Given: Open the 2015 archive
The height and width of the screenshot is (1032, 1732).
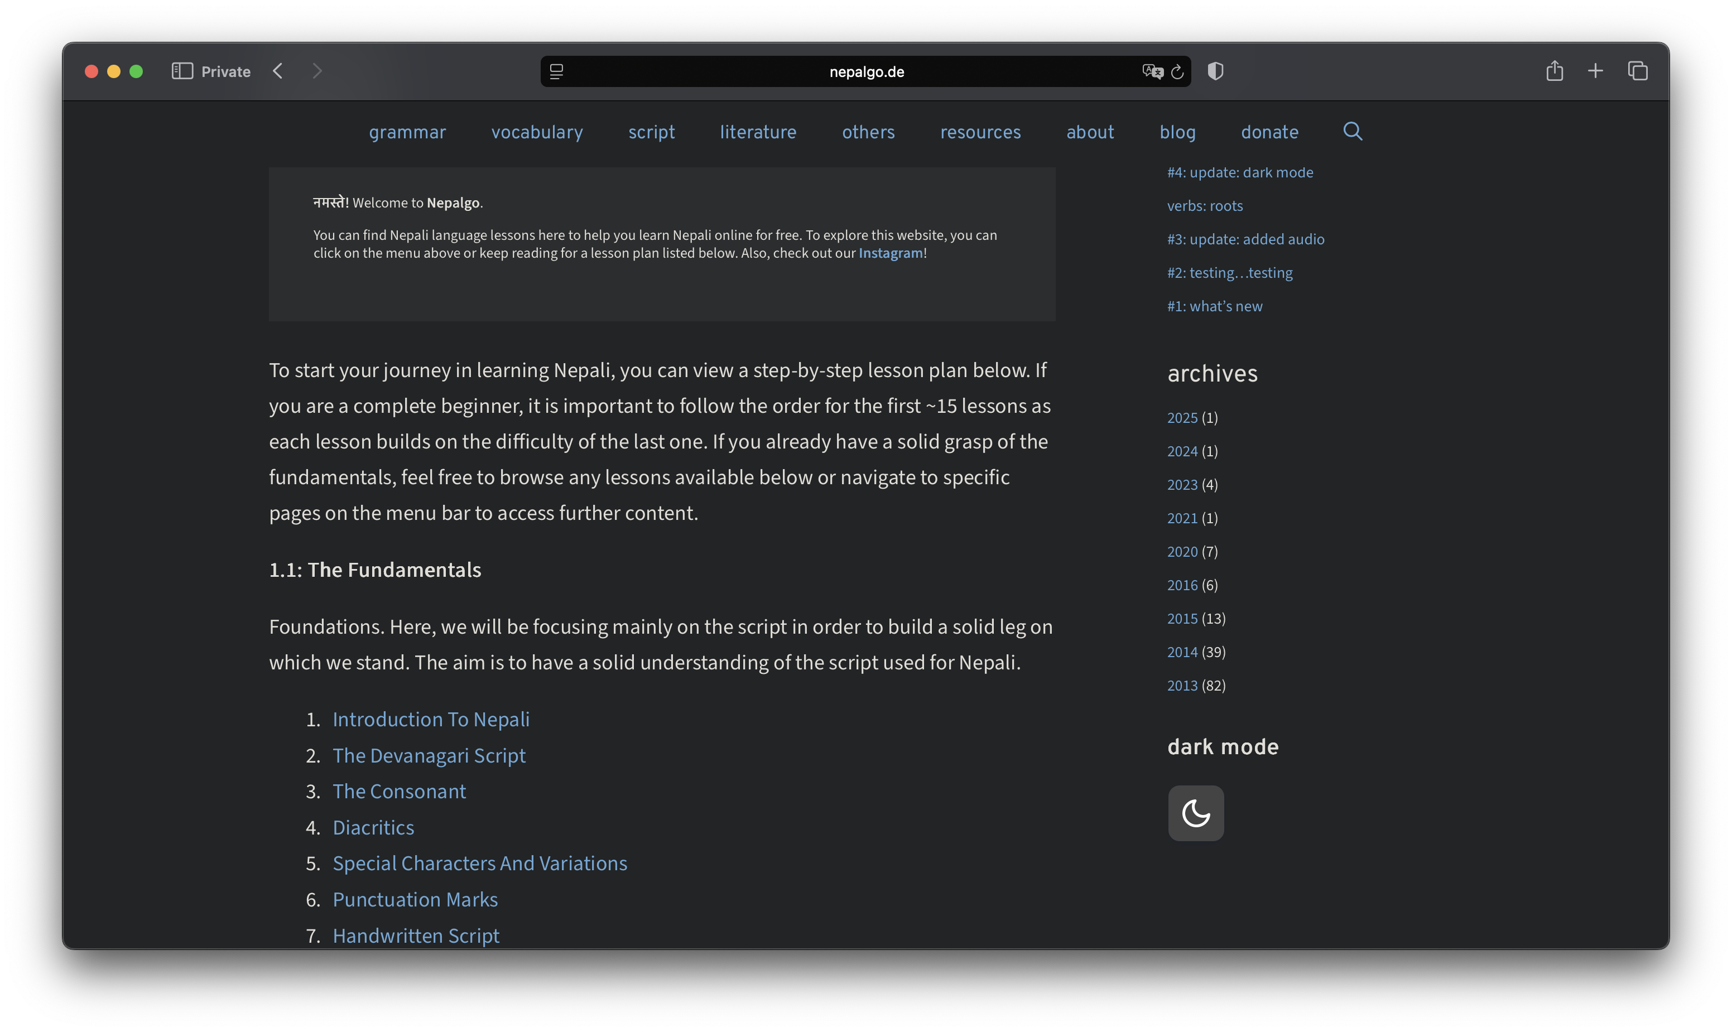Looking at the screenshot, I should [1182, 618].
